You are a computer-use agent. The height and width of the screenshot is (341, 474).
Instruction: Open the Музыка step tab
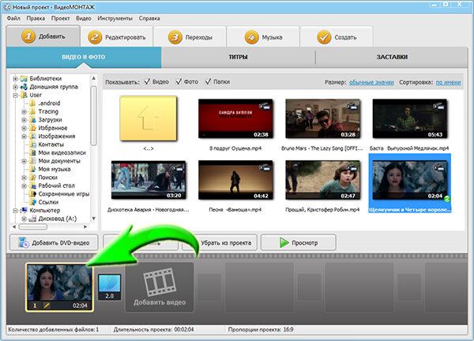pyautogui.click(x=263, y=37)
